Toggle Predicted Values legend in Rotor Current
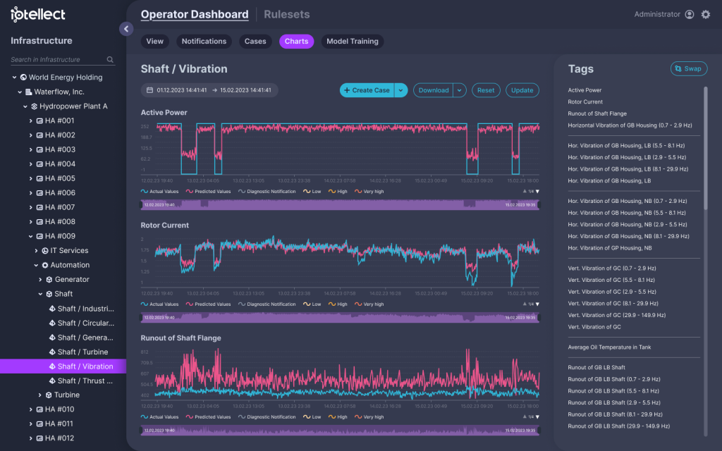The image size is (722, 451). (x=208, y=304)
